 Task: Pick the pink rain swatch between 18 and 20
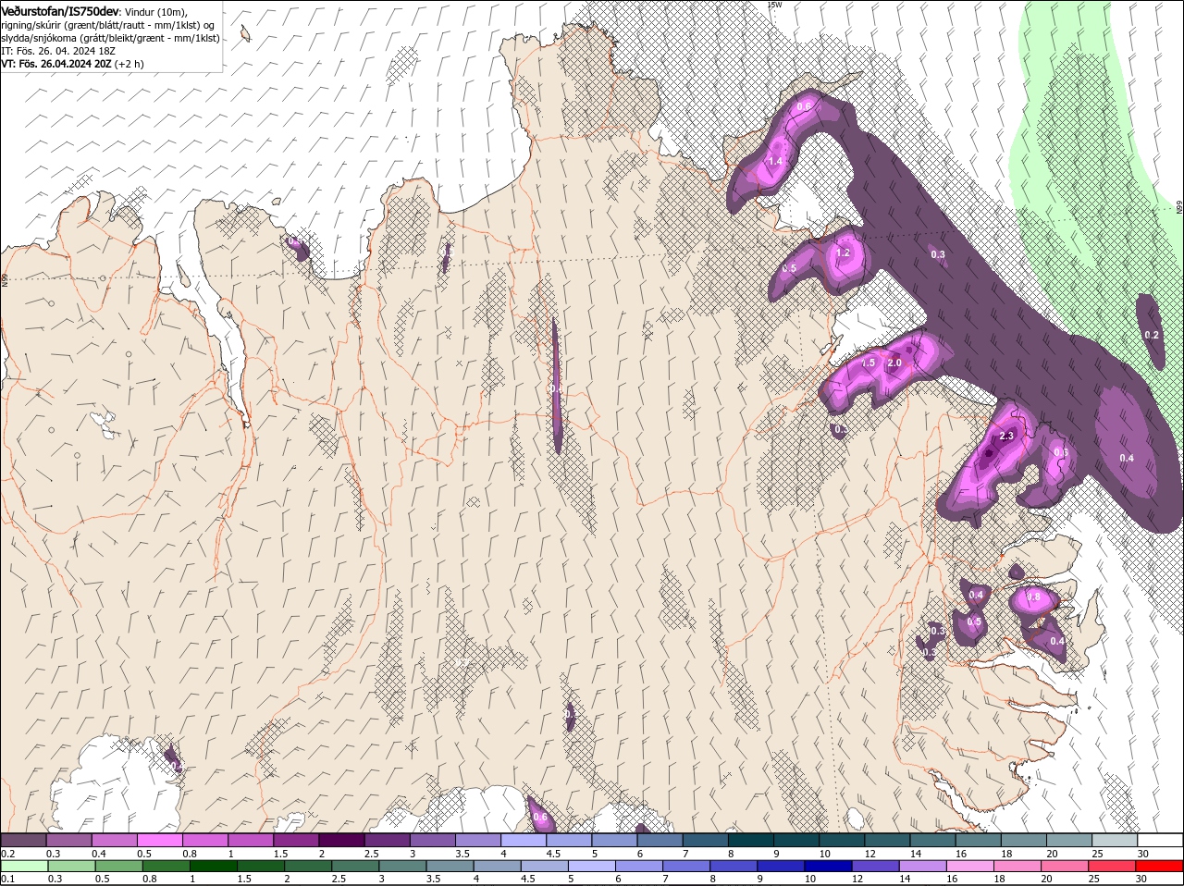pos(1018,867)
